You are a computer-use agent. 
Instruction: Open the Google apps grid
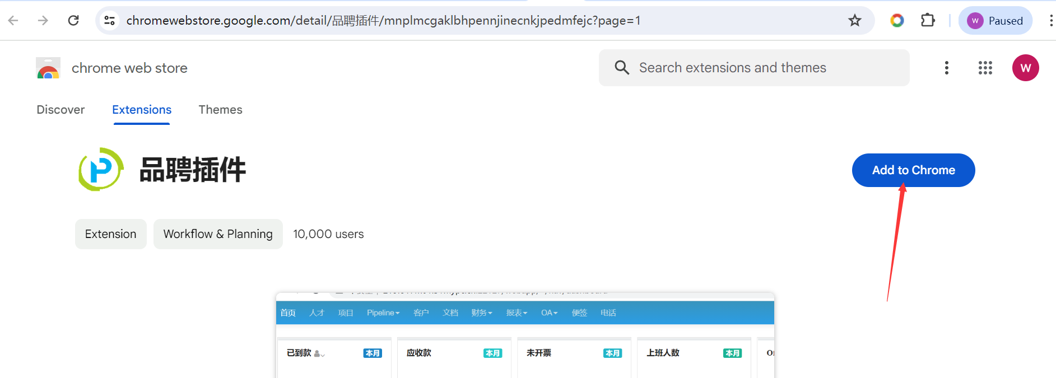(x=985, y=68)
